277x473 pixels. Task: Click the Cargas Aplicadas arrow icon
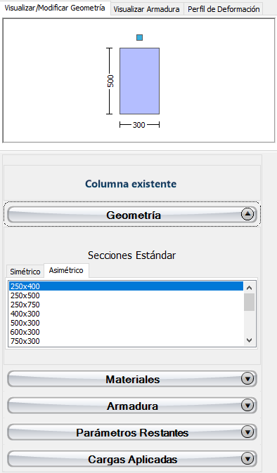click(x=247, y=459)
